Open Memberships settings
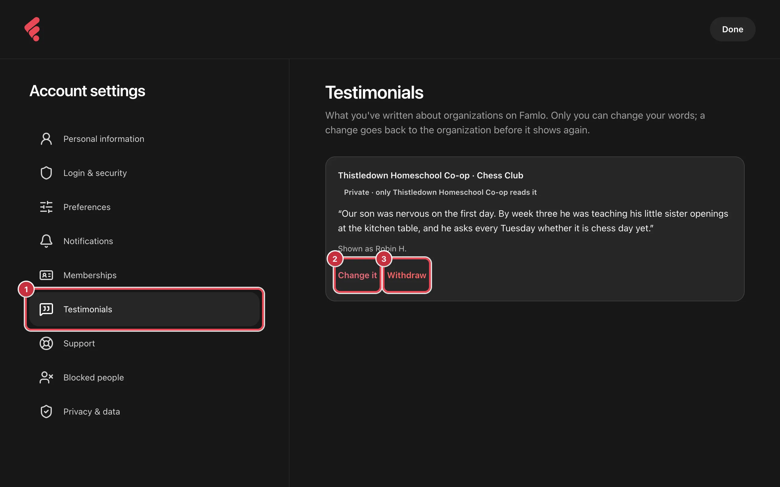This screenshot has width=780, height=487. coord(144,275)
